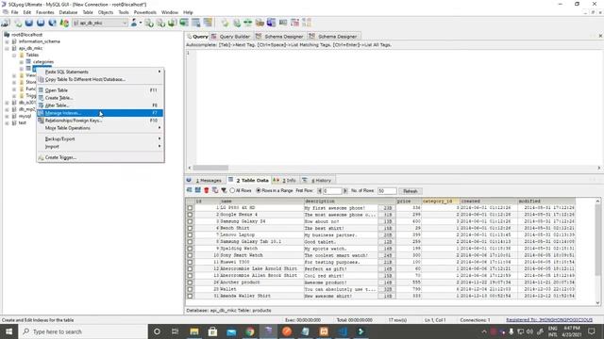Switch to the Table Data tab
The width and height of the screenshot is (604, 339).
[248, 180]
